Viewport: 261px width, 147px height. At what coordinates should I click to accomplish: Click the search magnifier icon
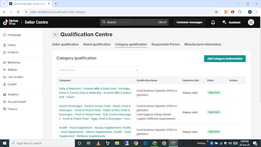click(104, 22)
